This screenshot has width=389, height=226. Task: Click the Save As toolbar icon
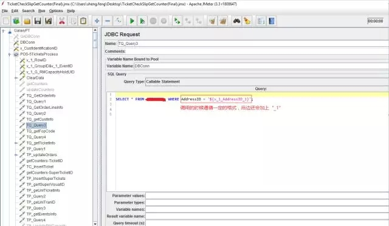click(x=49, y=21)
